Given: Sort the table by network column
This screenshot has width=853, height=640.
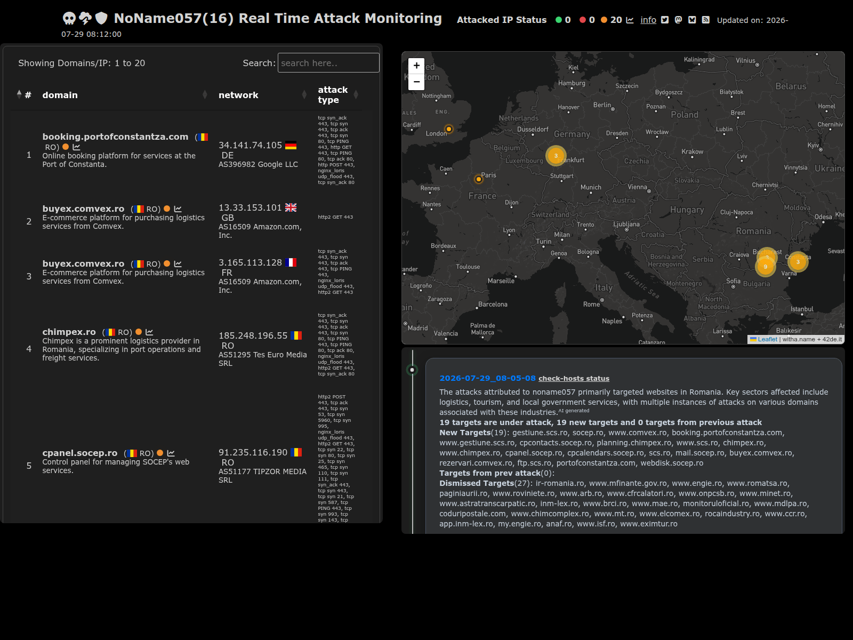Looking at the screenshot, I should (x=262, y=95).
